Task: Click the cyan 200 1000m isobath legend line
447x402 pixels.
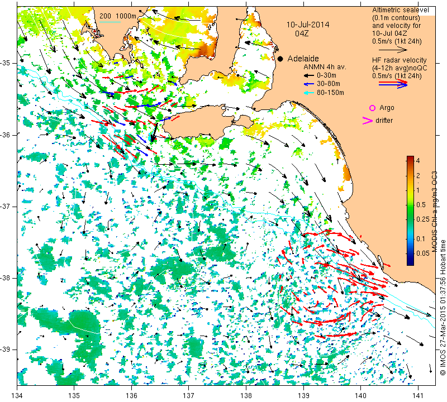Action: point(110,22)
